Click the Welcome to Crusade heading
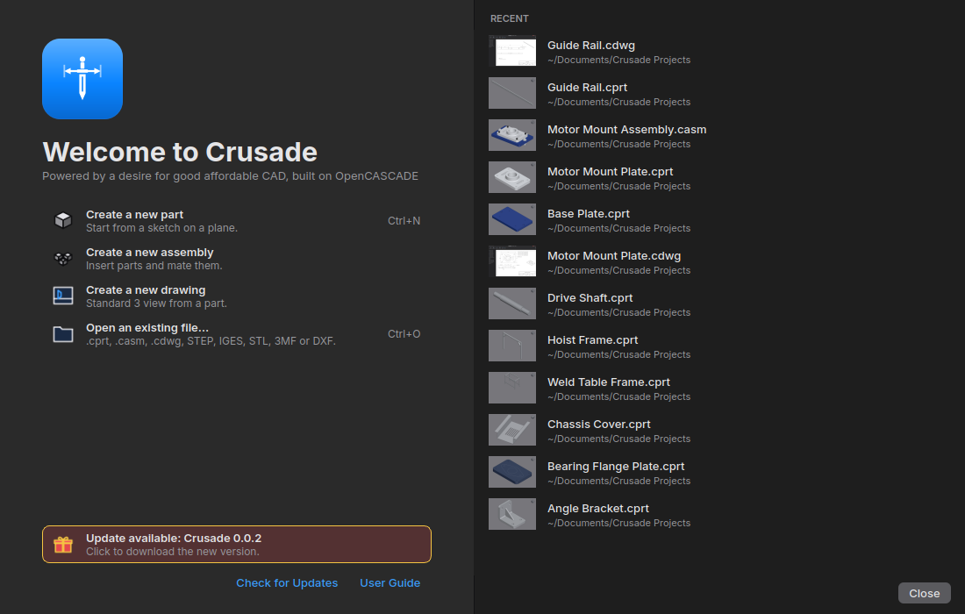 pos(180,152)
